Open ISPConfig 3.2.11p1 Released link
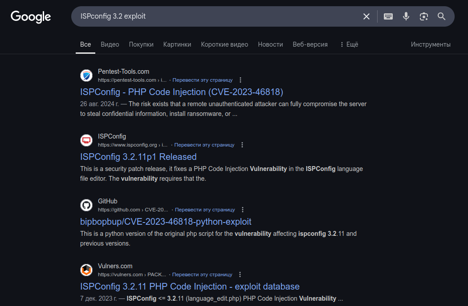468x306 pixels. tap(138, 157)
